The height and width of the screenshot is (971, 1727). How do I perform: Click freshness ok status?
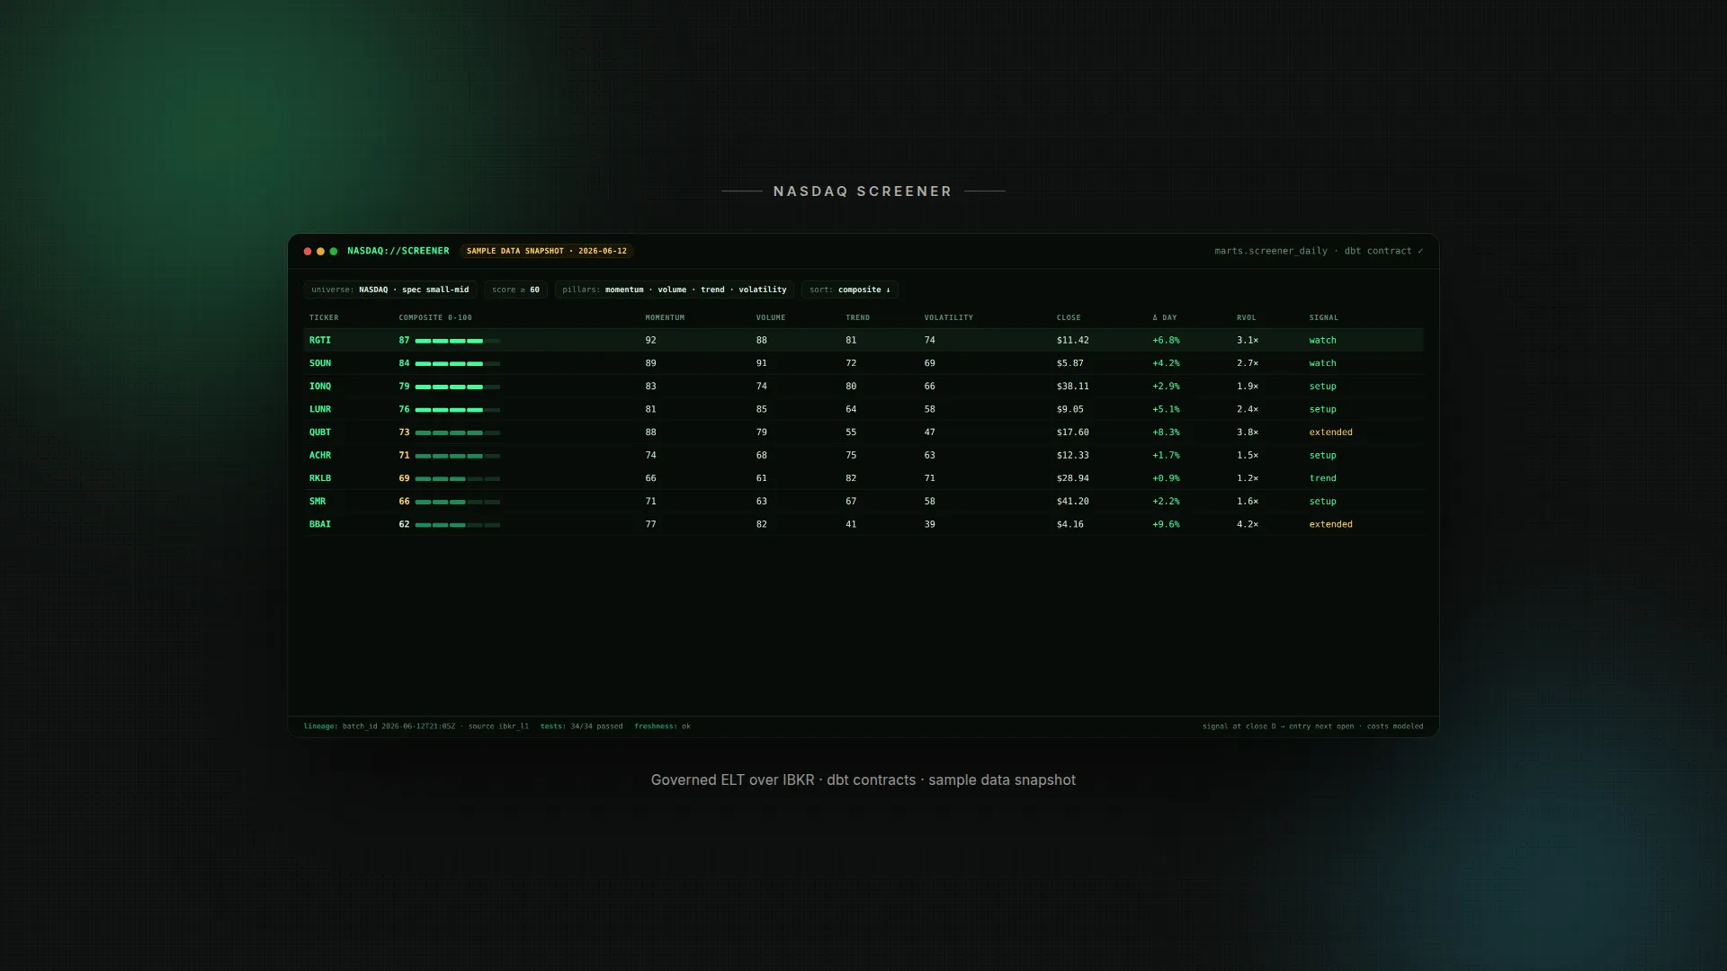(662, 726)
